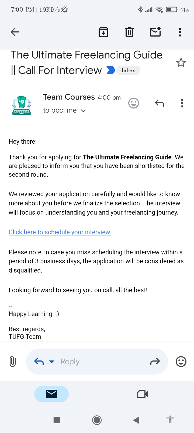Open reply type dropdown arrow

click(52, 362)
